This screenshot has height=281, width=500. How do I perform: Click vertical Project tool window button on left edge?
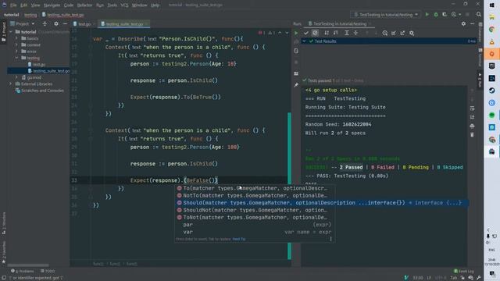(4, 32)
